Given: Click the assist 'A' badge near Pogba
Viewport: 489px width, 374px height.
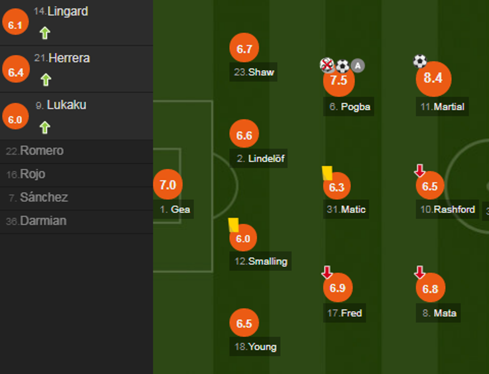Looking at the screenshot, I should [357, 65].
